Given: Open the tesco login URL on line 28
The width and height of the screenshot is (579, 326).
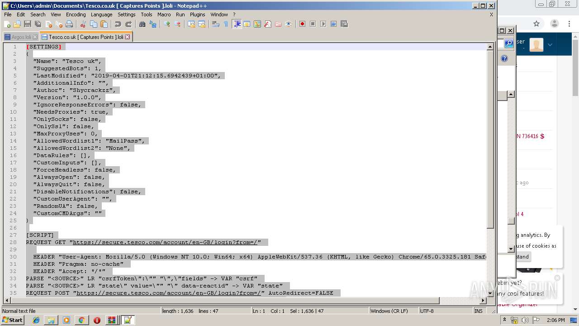Looking at the screenshot, I should tap(165, 242).
